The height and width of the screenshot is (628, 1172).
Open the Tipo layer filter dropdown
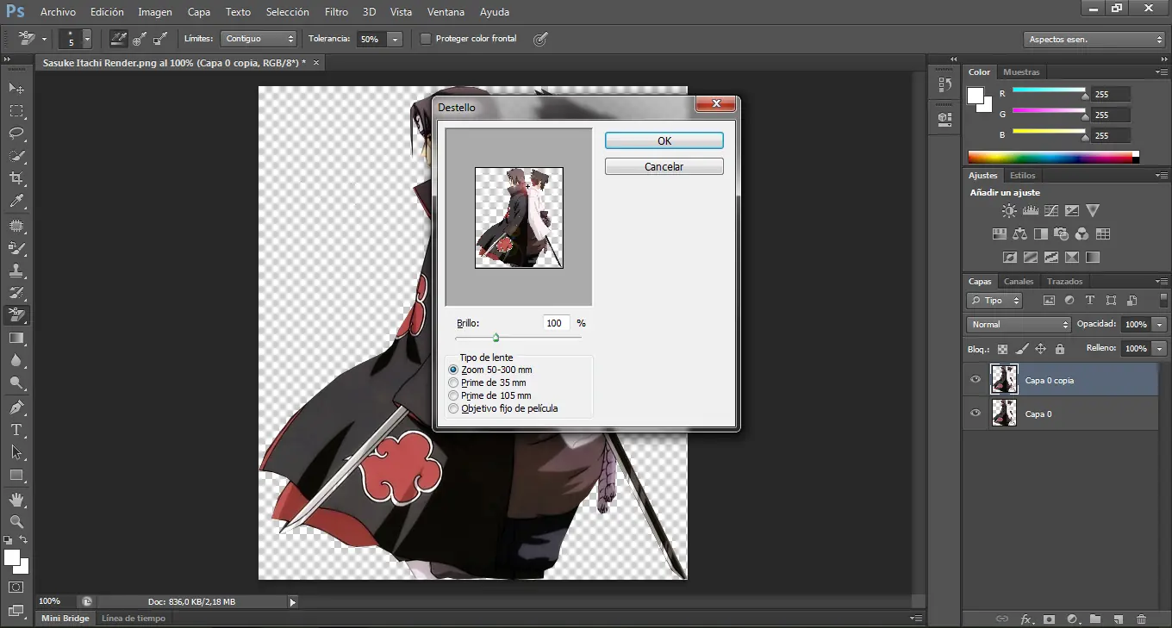995,301
